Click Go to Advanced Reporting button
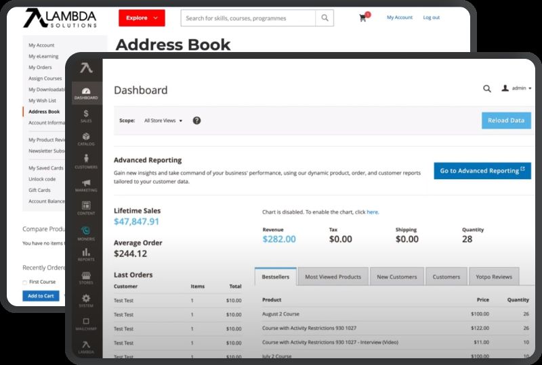This screenshot has height=365, width=542. tap(482, 171)
